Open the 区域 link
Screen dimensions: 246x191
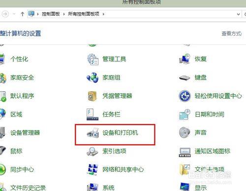click(16, 114)
